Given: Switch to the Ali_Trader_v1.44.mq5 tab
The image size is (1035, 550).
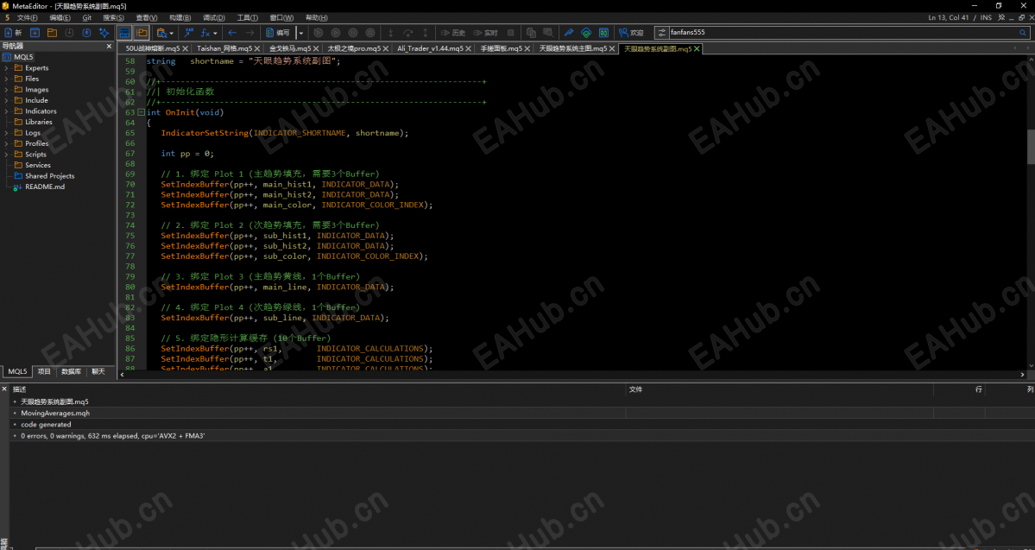Looking at the screenshot, I should [x=431, y=49].
